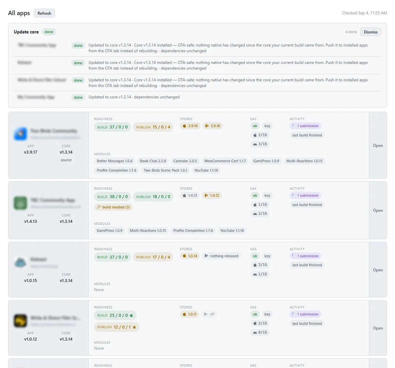
Task: Select the App Store 1.0.11 version pill
Action: tap(189, 314)
